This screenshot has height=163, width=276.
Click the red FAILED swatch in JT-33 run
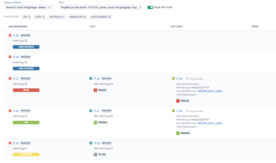(x=178, y=101)
